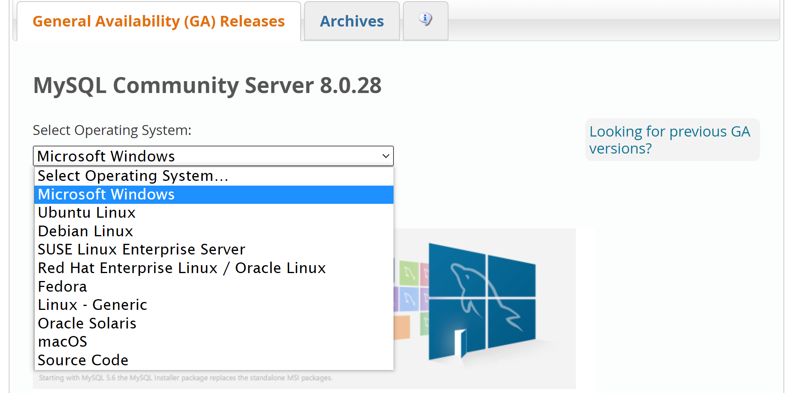The image size is (789, 393).
Task: Choose the Linux - Generic option
Action: [214, 305]
